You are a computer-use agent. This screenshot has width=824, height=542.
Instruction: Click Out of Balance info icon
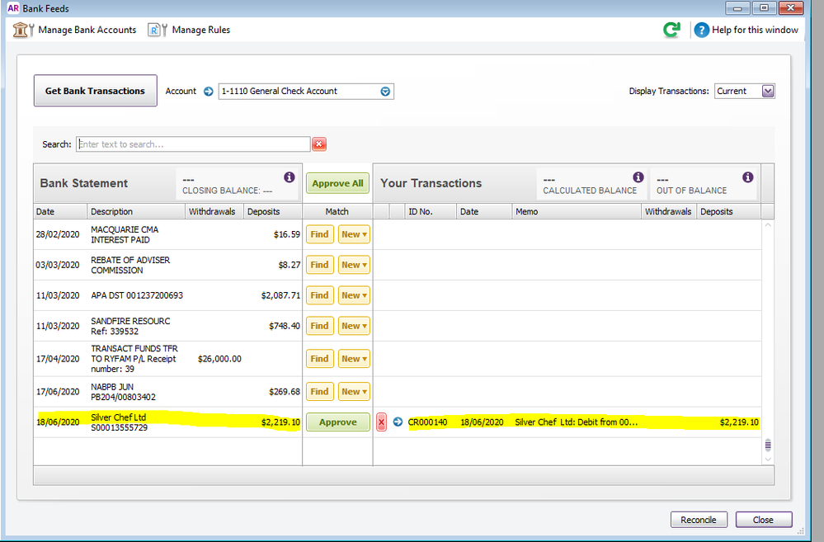747,177
